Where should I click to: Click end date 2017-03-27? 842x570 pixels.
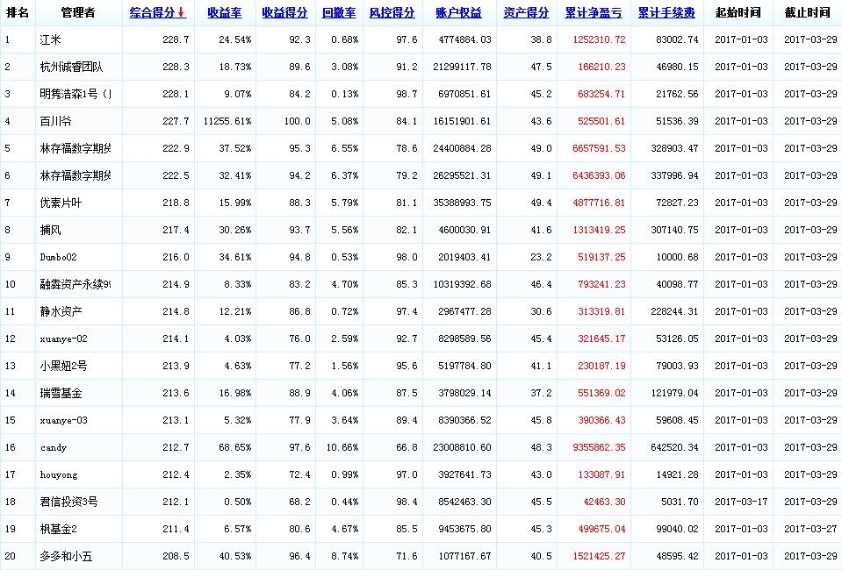tap(810, 530)
